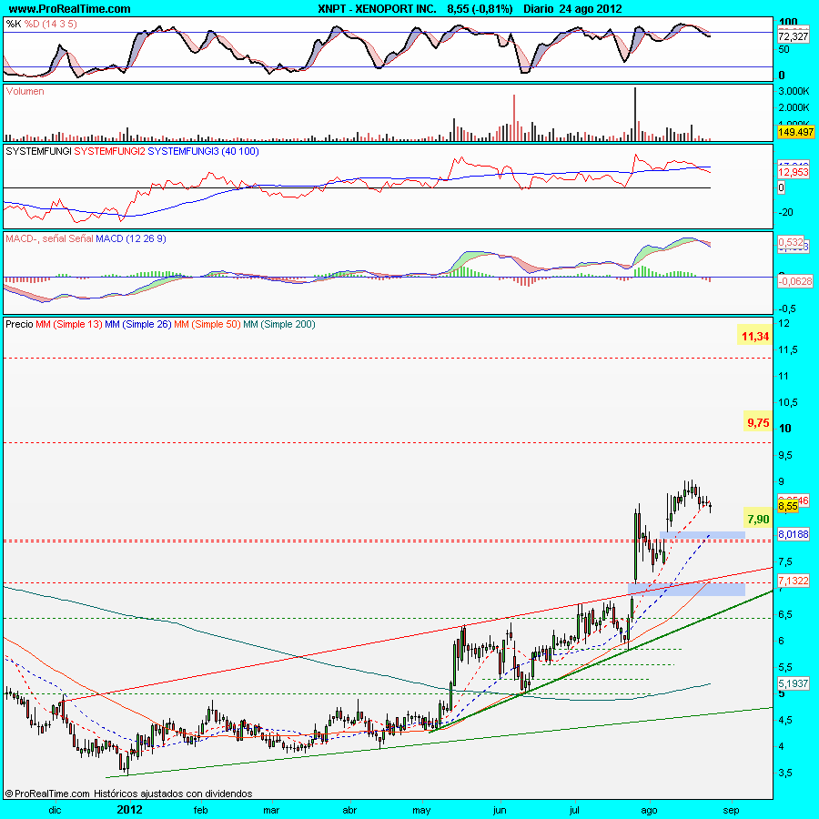Image resolution: width=819 pixels, height=819 pixels.
Task: Click the 10,5 price axis label
Action: [x=788, y=403]
